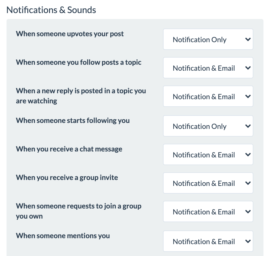Click the 'When you receive a chat message' label
The image size is (270, 256).
tap(69, 149)
